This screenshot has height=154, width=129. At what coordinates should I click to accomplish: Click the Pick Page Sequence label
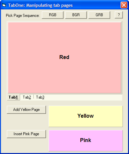point(23,16)
